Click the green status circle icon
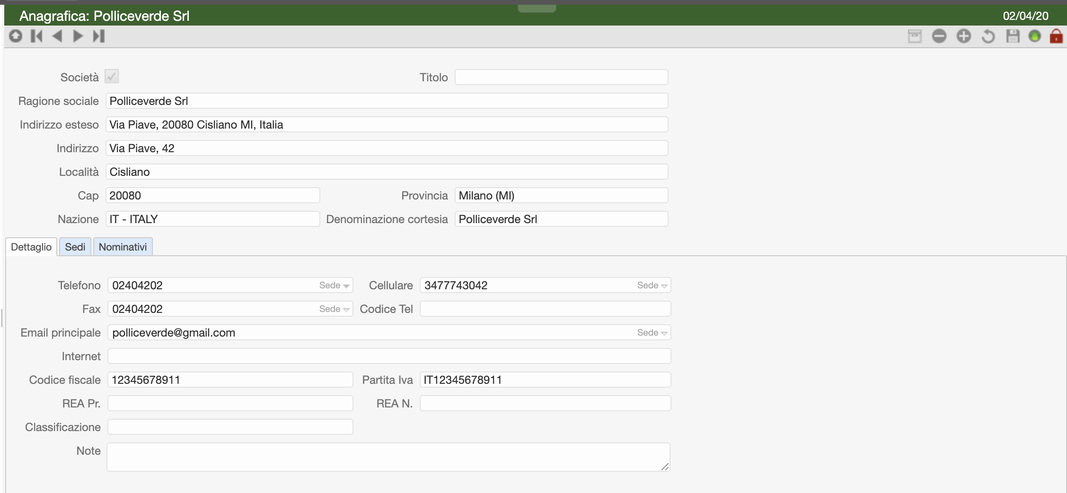The width and height of the screenshot is (1067, 493). pos(1035,36)
